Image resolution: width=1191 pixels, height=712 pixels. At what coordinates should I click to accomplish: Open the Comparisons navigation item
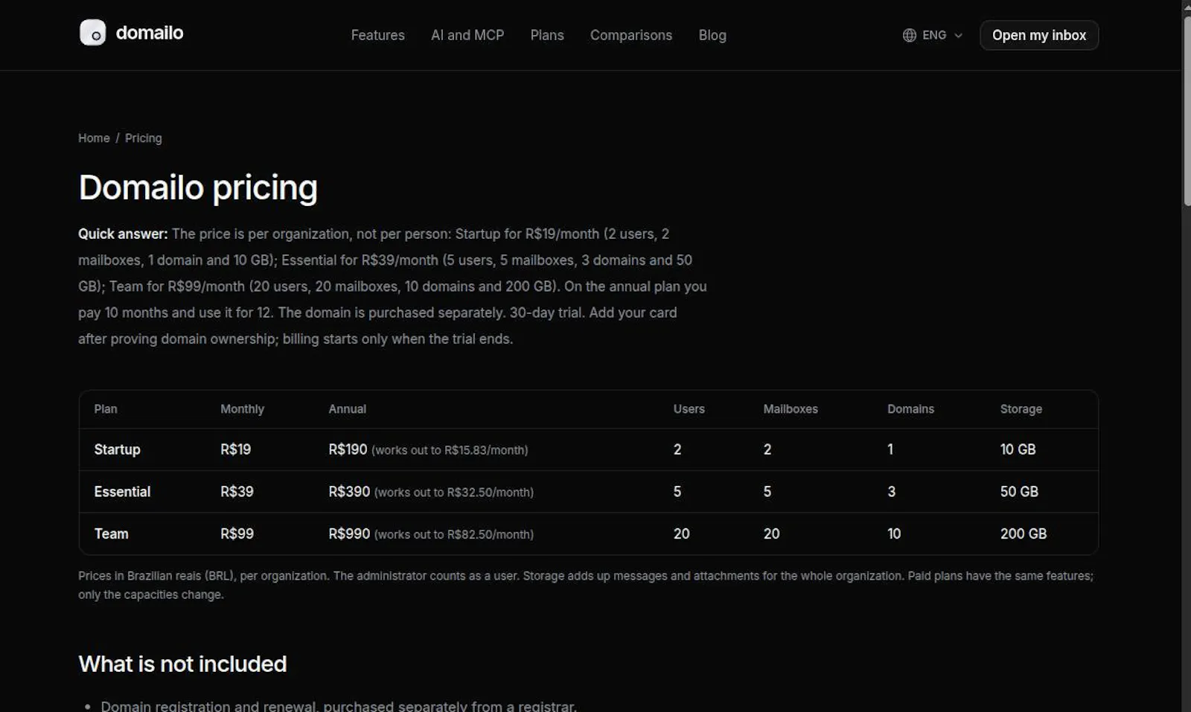631,35
